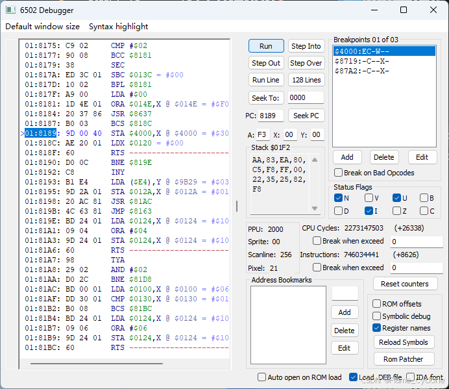Select the disassembly line 01:8192 INY
This screenshot has width=449, height=389.
[x=125, y=172]
